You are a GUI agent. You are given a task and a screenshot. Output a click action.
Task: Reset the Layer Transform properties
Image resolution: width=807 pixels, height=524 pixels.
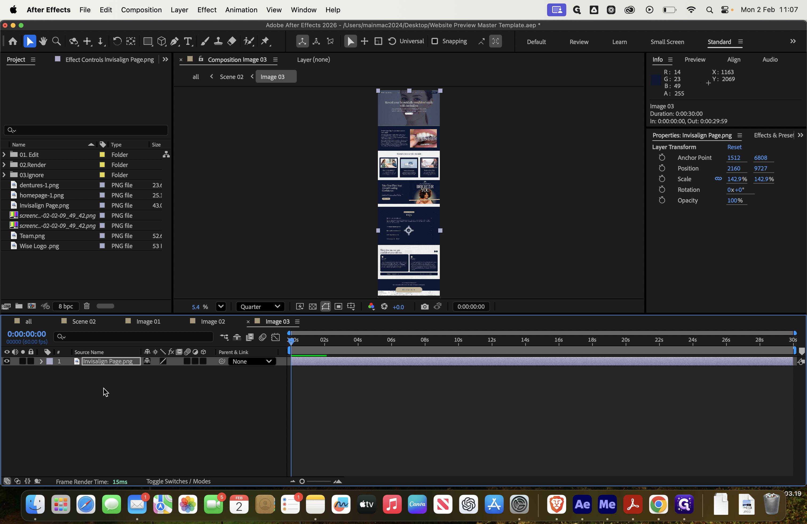734,147
